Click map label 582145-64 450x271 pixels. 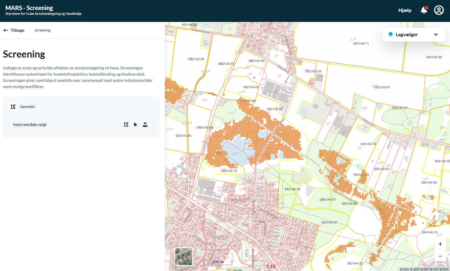[205, 128]
